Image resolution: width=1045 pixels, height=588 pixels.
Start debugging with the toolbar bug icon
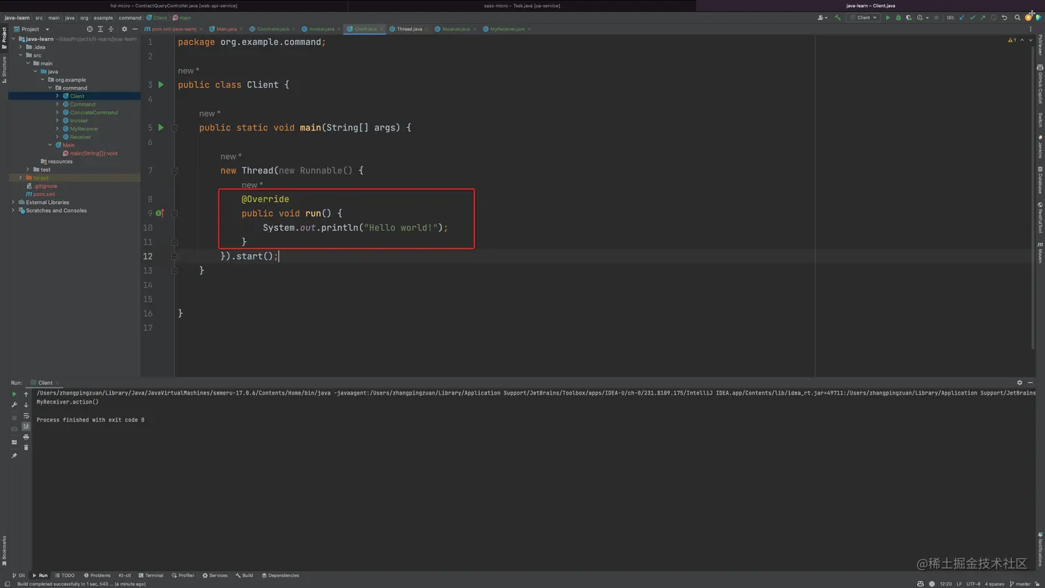coord(898,18)
